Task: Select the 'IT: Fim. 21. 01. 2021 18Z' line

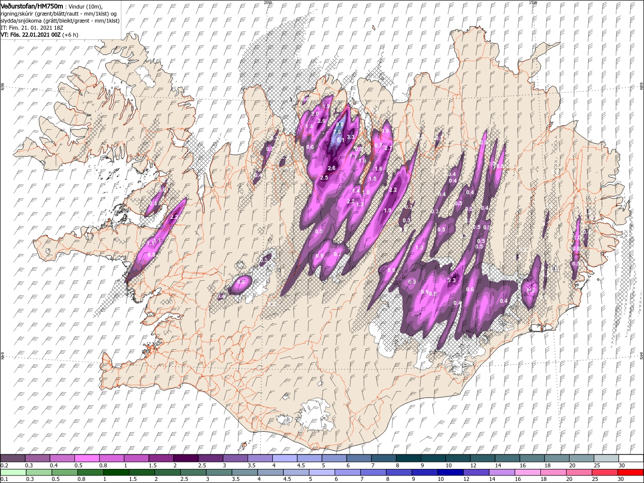Action: [31, 28]
